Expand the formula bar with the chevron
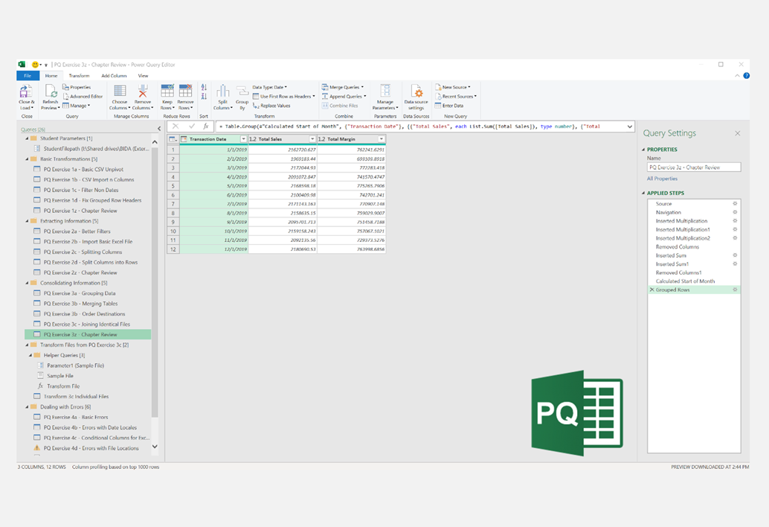The width and height of the screenshot is (769, 527). (x=630, y=127)
